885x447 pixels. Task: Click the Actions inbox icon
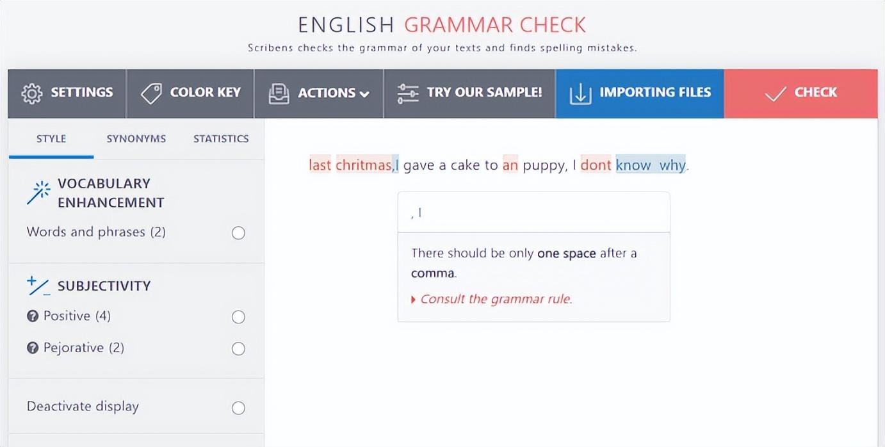coord(279,93)
